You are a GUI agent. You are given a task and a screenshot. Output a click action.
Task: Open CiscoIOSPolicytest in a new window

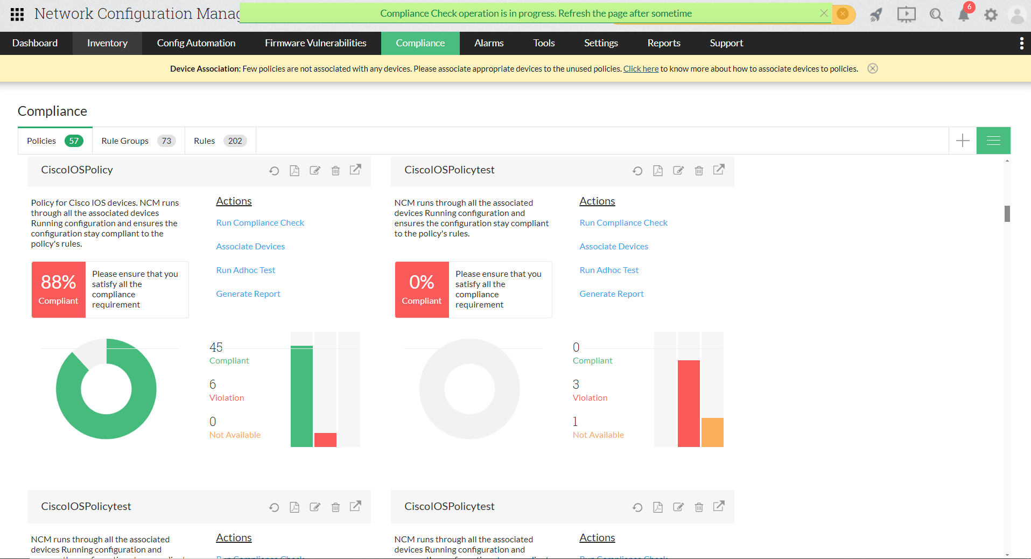click(719, 170)
